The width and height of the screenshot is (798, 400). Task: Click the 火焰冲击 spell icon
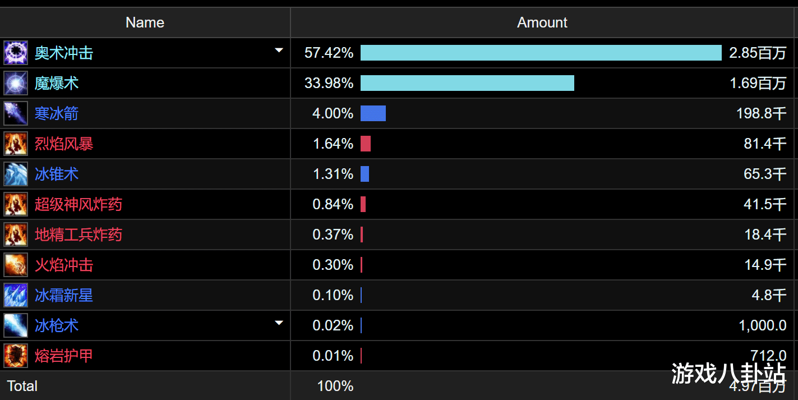coord(16,265)
